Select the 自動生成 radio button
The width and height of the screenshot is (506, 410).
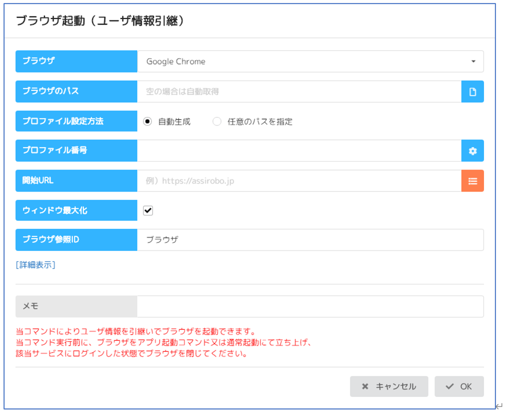[147, 121]
